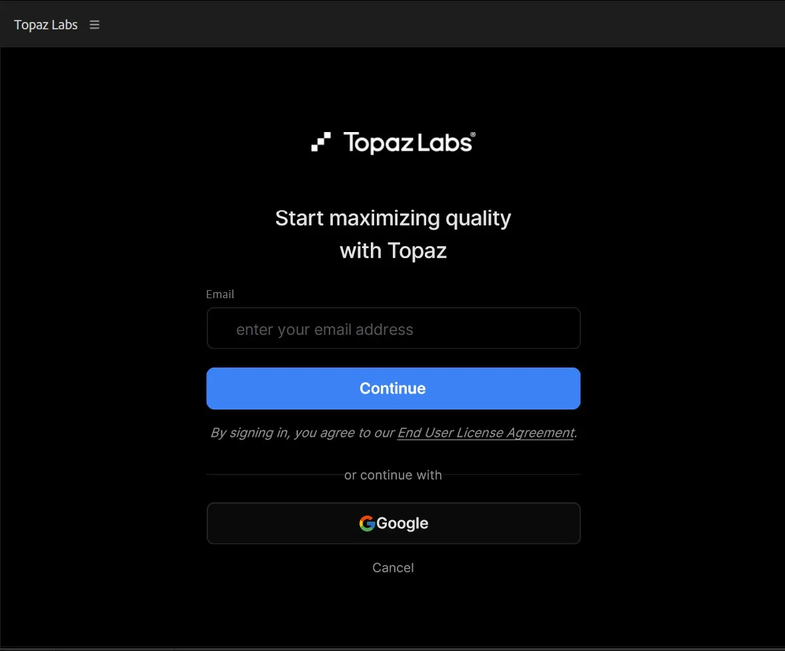Click the registered trademark symbol by Labs

[x=473, y=134]
